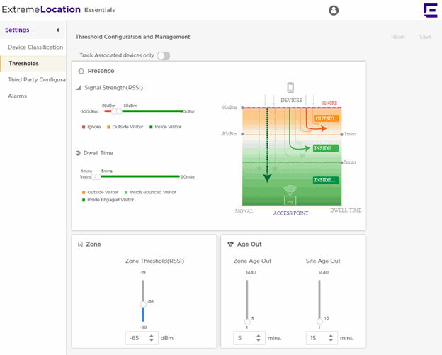Click the Site Age Out stepper arrows

coord(332,338)
